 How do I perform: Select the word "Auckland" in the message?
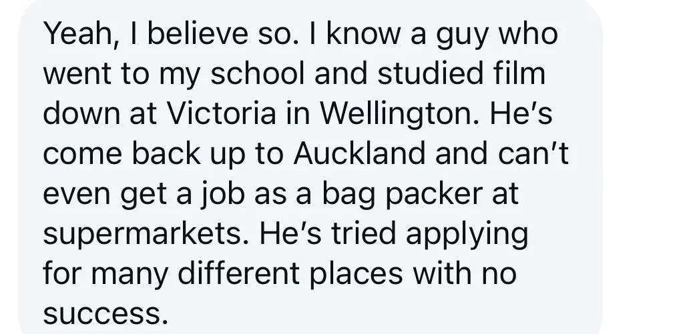point(359,153)
